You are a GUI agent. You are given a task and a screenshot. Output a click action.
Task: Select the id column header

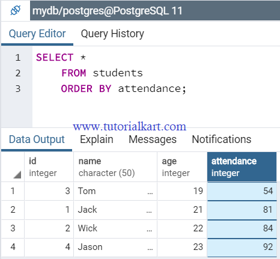point(49,167)
